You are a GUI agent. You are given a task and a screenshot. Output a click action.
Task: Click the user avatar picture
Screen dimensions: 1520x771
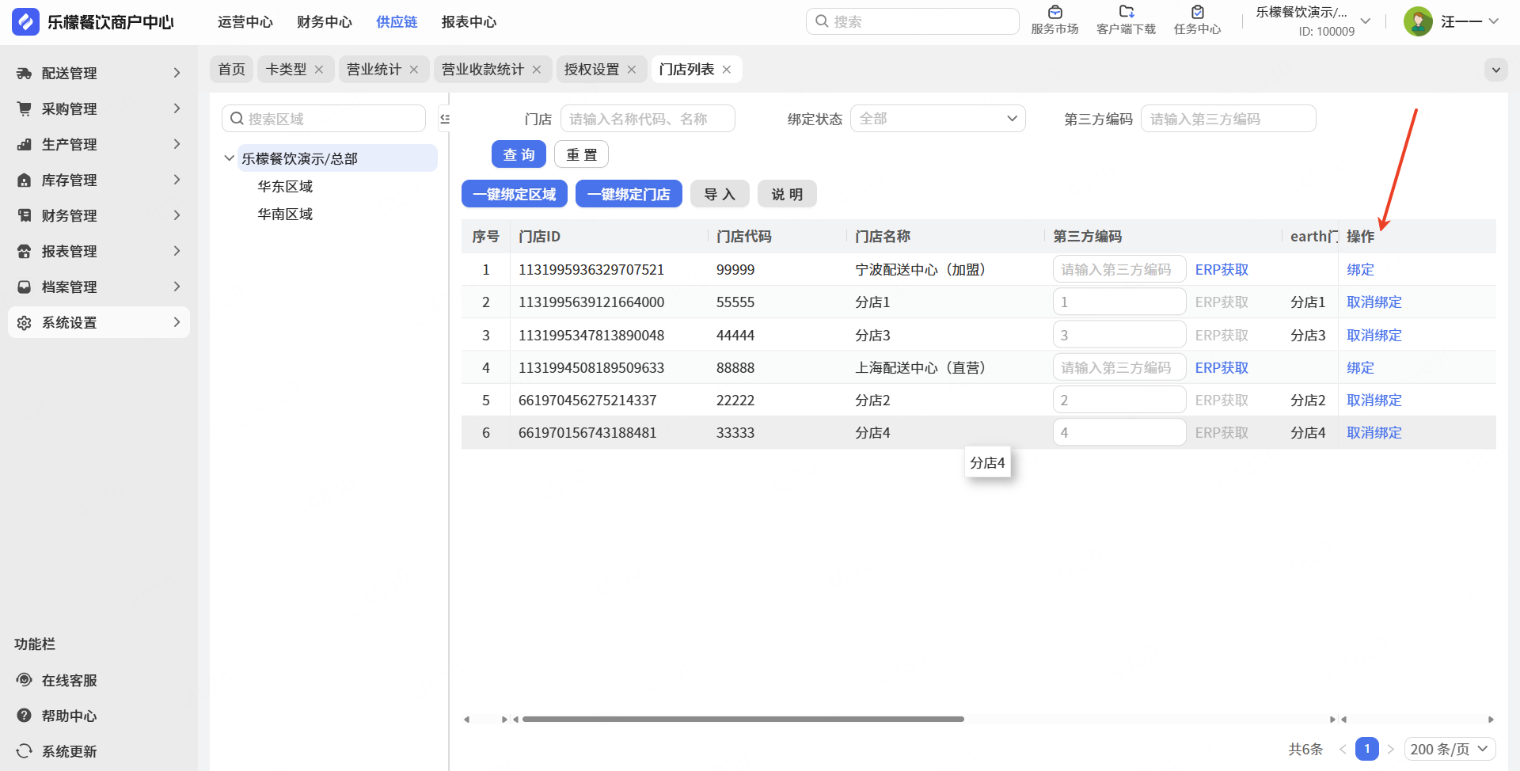[1418, 21]
